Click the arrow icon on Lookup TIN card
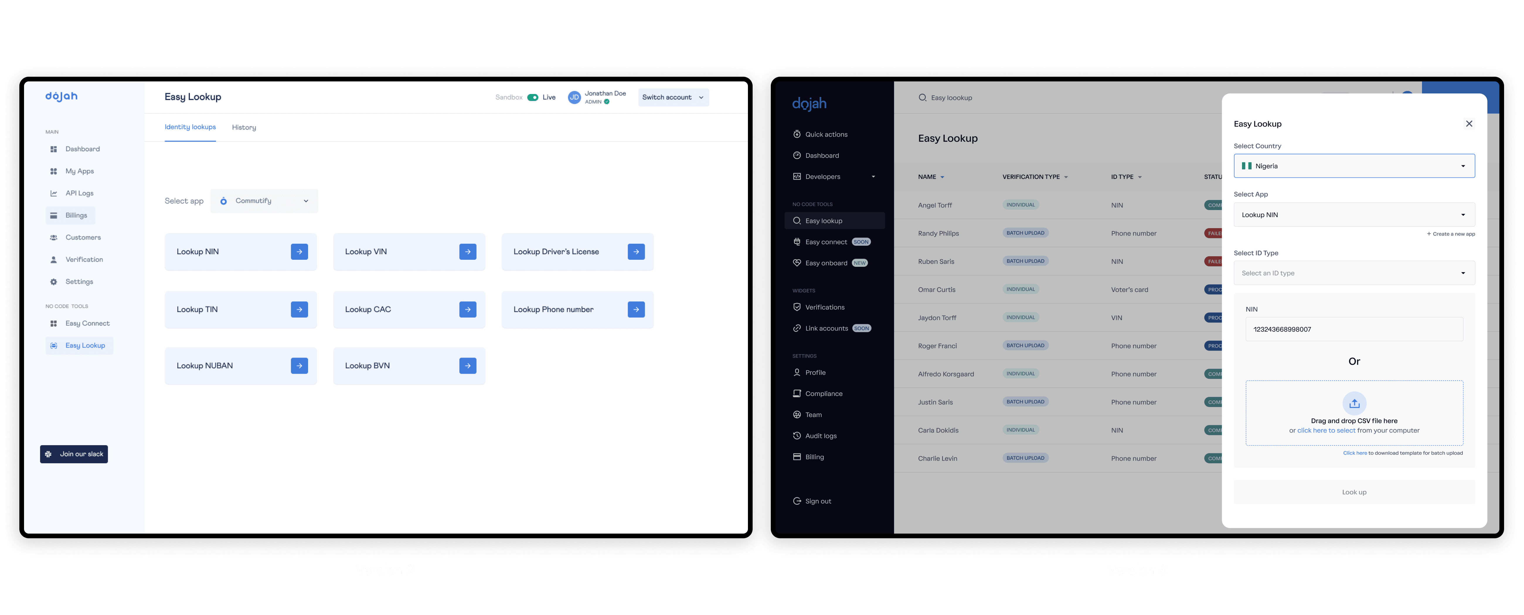This screenshot has width=1524, height=615. pos(299,309)
